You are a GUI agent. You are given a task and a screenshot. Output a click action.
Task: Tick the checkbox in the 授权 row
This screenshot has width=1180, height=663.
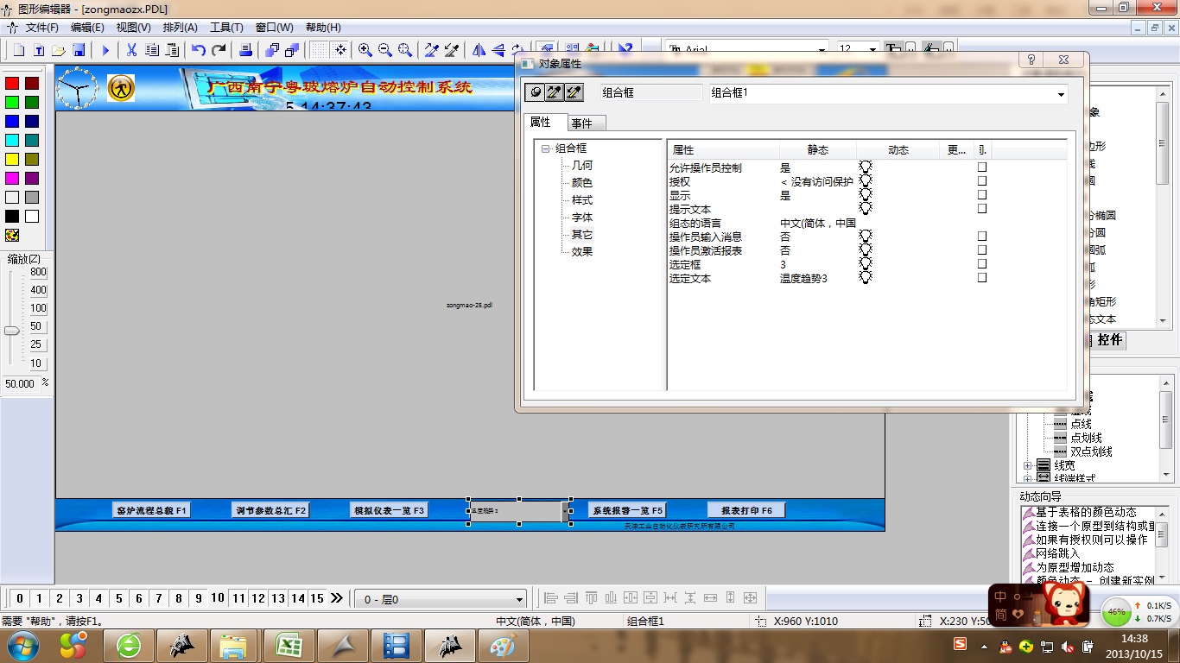pyautogui.click(x=982, y=181)
